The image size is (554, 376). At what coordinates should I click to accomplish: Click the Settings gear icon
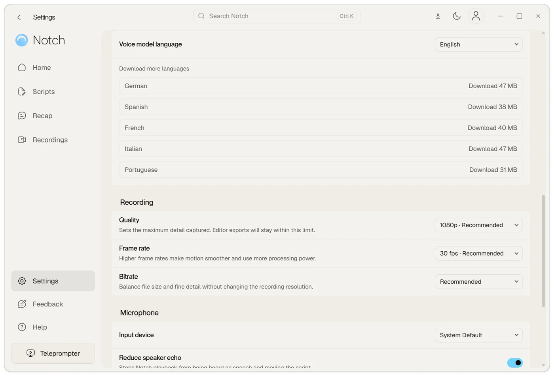click(x=22, y=281)
